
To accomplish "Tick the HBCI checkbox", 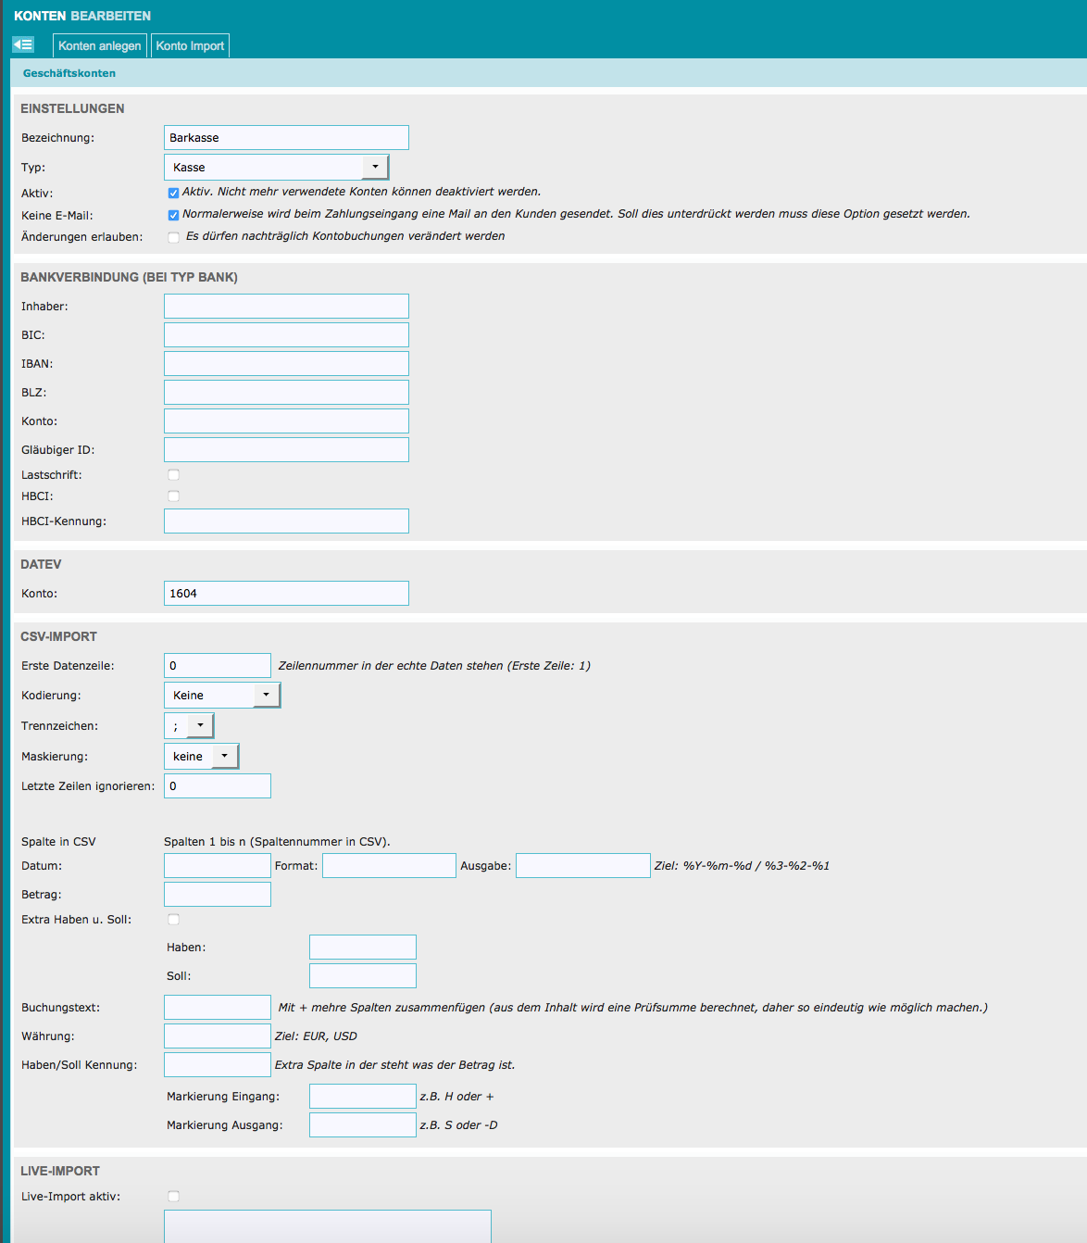I will [173, 496].
